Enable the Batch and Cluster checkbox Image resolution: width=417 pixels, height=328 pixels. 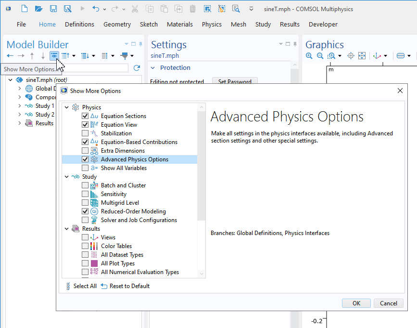85,185
